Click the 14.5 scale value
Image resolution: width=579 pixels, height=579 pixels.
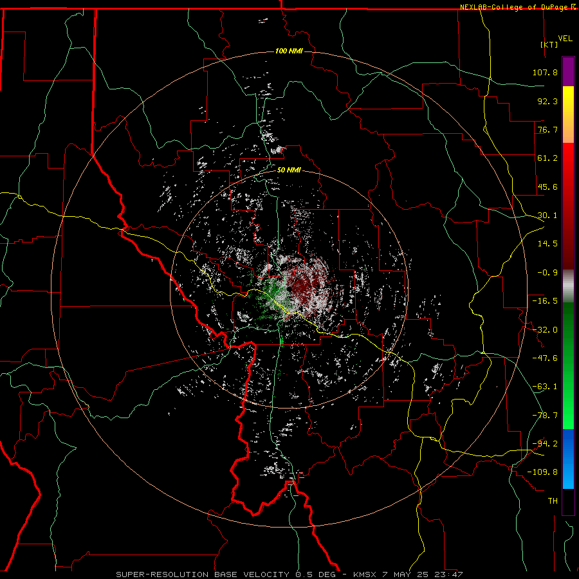547,244
